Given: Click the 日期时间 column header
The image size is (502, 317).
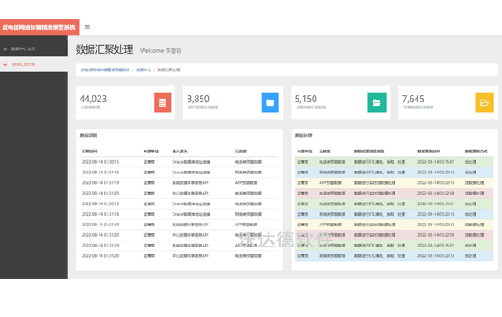Looking at the screenshot, I should coord(89,151).
